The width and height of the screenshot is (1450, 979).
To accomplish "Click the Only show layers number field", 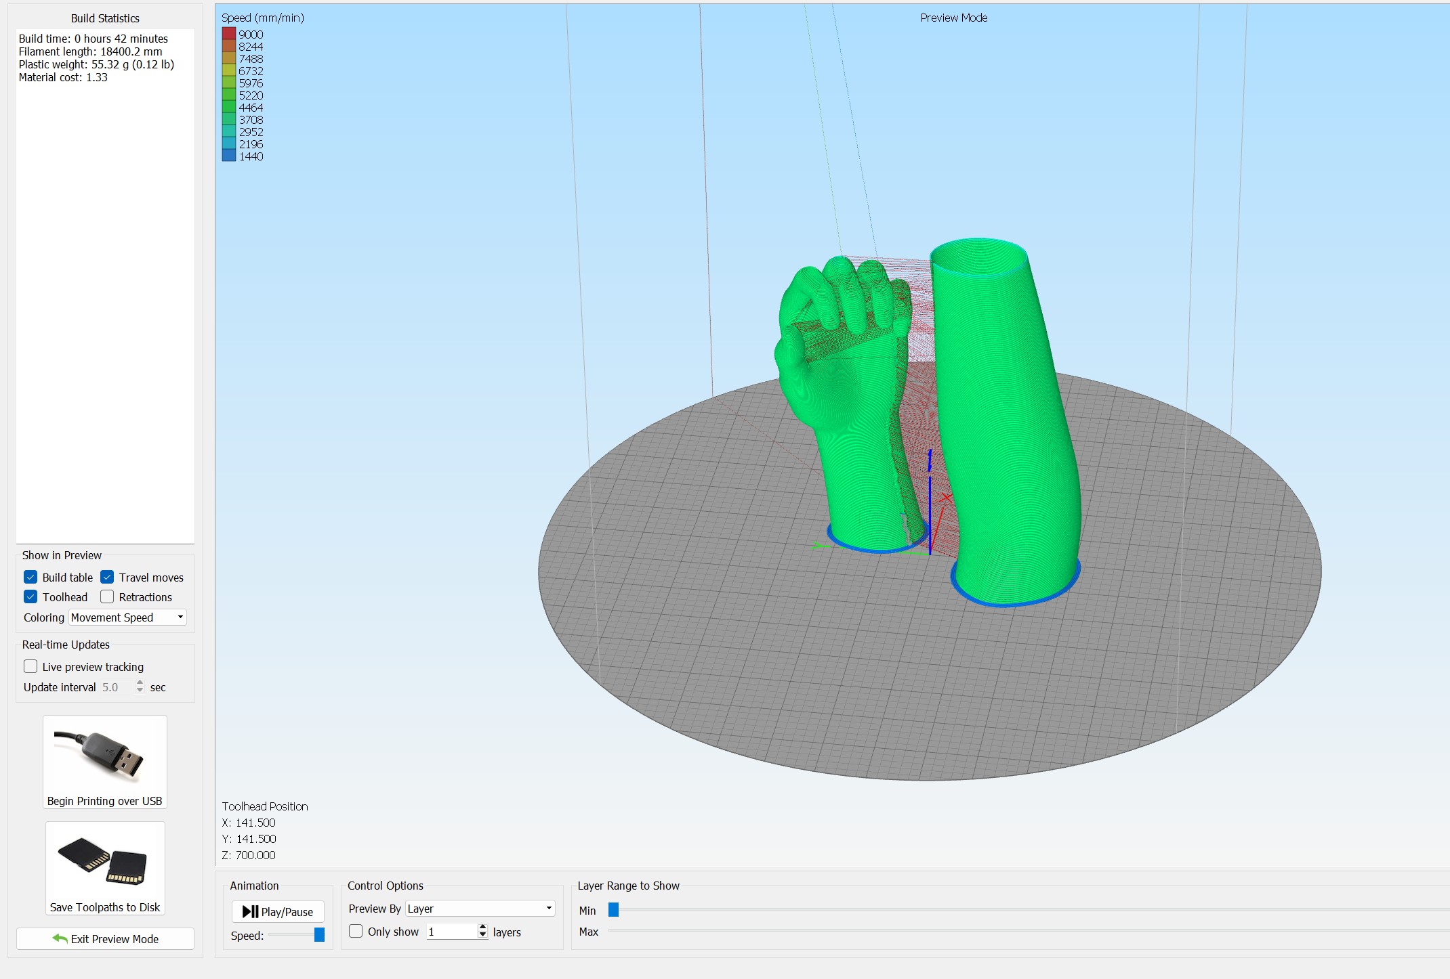I will [451, 932].
